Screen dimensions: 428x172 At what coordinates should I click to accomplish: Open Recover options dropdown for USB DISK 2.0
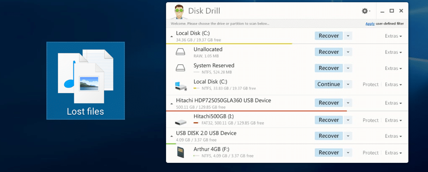(348, 136)
